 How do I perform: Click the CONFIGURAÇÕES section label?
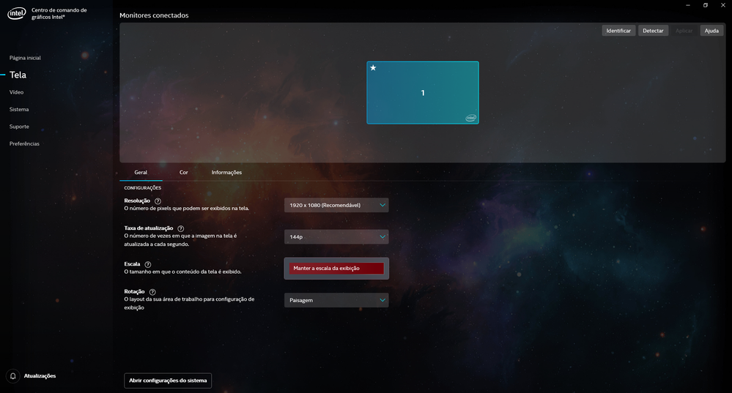142,188
